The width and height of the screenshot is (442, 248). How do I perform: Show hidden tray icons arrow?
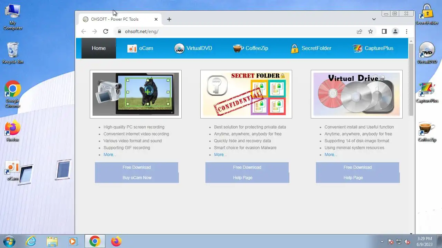click(x=382, y=242)
